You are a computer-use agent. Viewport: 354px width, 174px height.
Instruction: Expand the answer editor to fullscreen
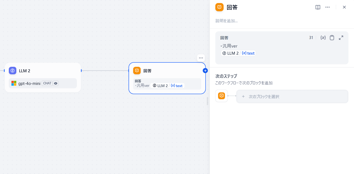coord(341,38)
